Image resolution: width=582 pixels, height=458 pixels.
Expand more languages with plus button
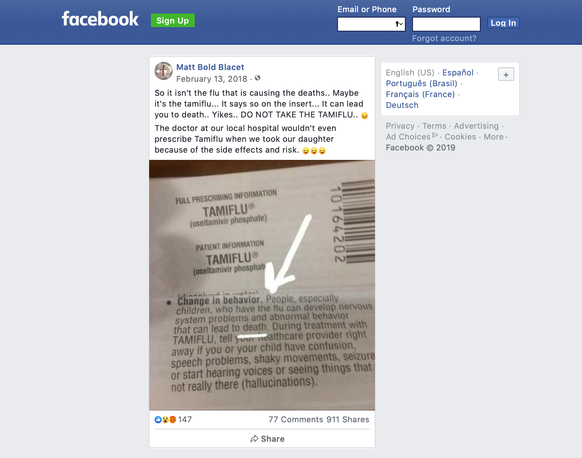tap(506, 75)
